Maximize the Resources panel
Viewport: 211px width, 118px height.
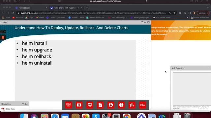pos(26,104)
